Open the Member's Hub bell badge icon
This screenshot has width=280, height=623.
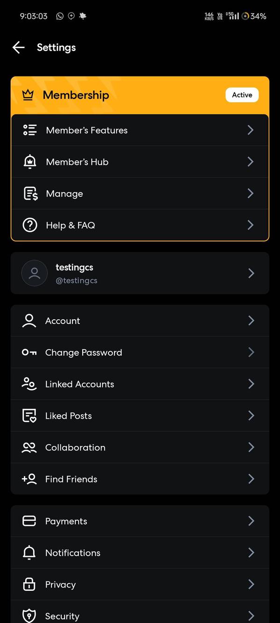[x=29, y=161]
